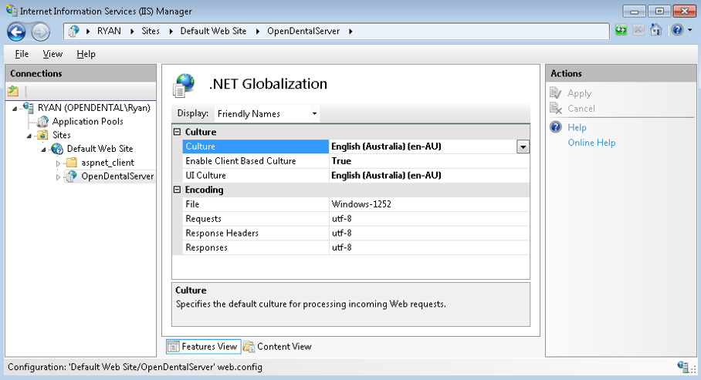The width and height of the screenshot is (701, 380).
Task: Click the Online Help link
Action: (x=591, y=143)
